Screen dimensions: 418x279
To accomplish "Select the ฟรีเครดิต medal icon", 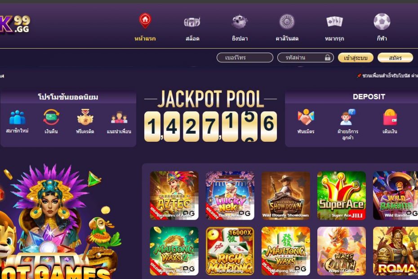I will [85, 117].
